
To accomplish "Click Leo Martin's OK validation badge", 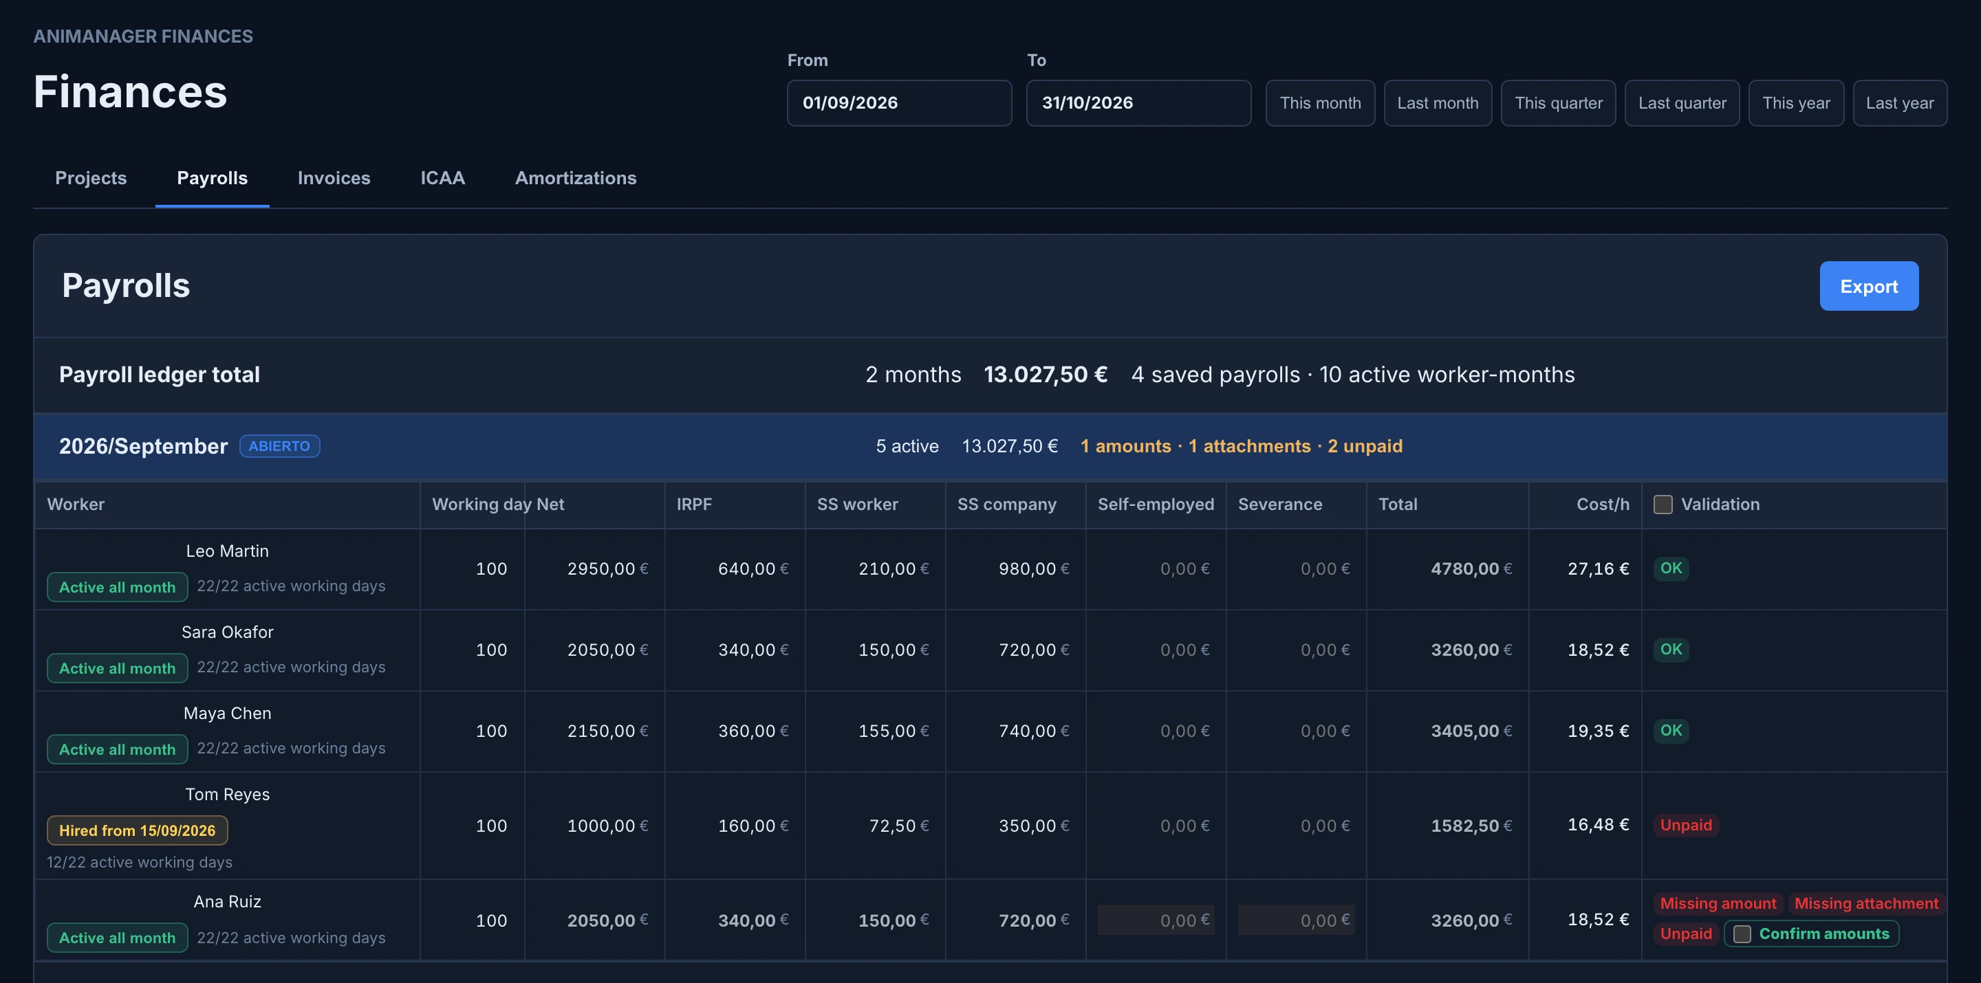I will [x=1670, y=568].
